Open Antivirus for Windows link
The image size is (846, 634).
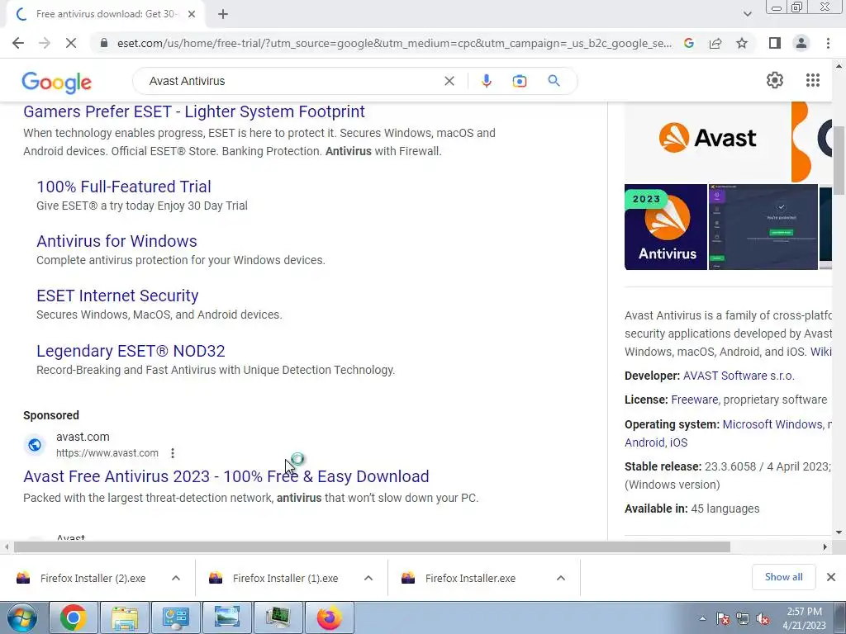[x=116, y=241]
